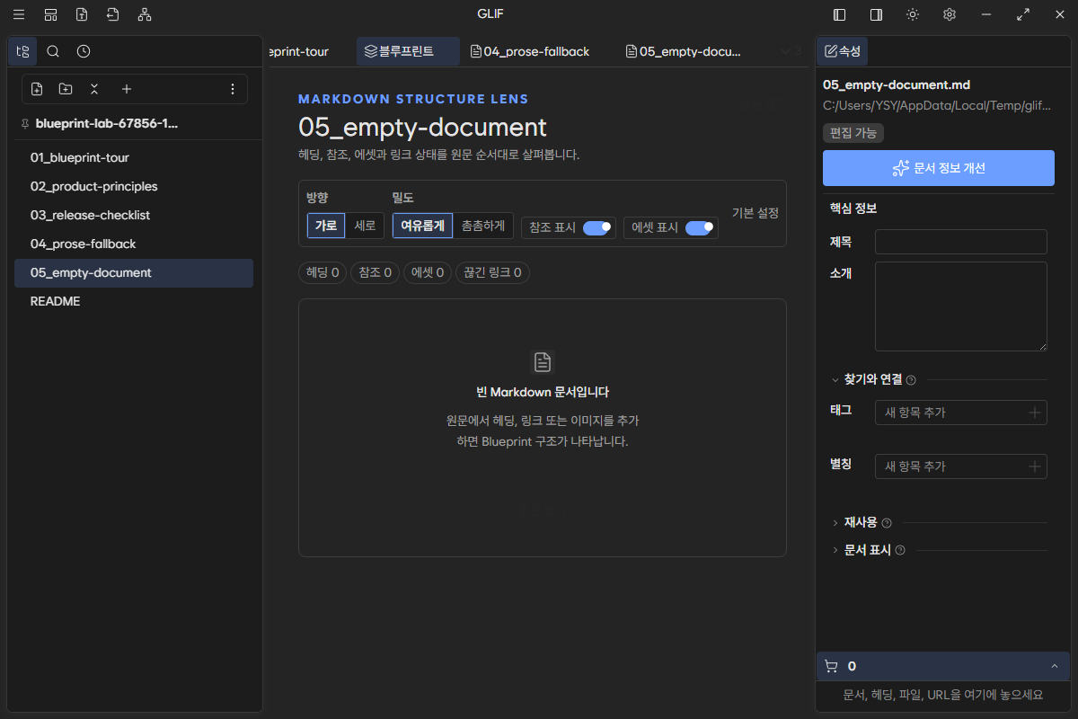Viewport: 1078px width, 719px height.
Task: Click the help icon next to 재사용
Action: point(887,523)
